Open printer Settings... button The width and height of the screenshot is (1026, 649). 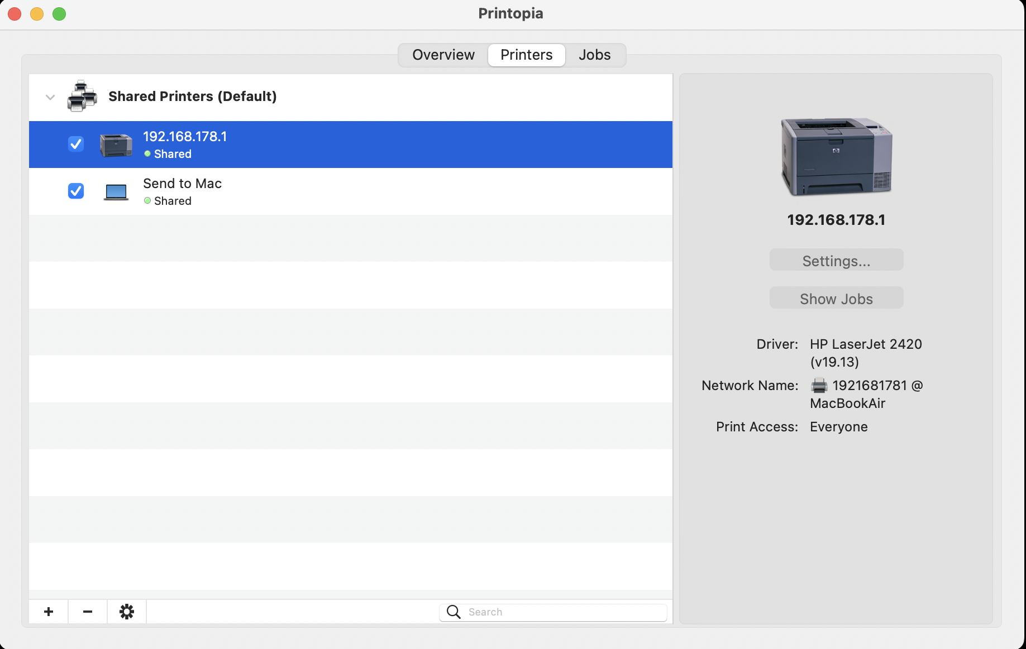(x=836, y=260)
